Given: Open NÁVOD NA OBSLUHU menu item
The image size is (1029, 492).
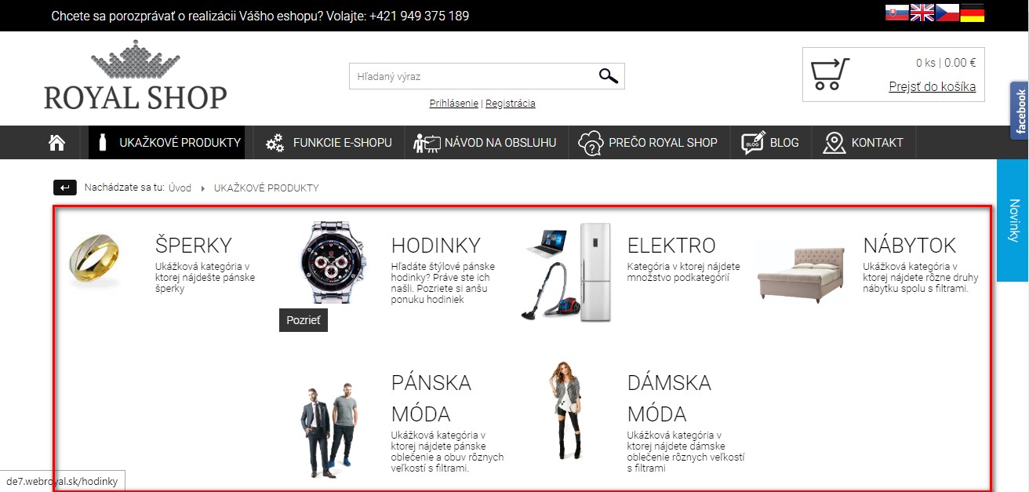Looking at the screenshot, I should [486, 143].
